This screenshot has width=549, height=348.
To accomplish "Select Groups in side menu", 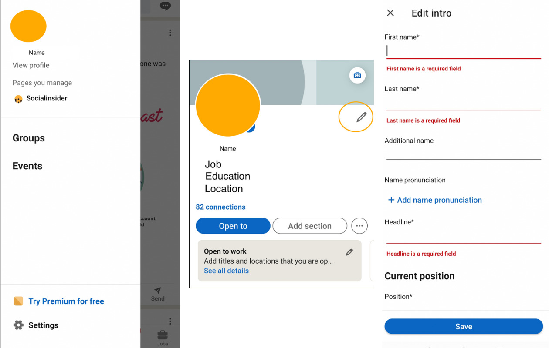I will point(29,138).
